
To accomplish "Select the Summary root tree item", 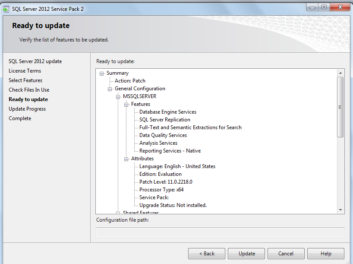I will tap(117, 73).
